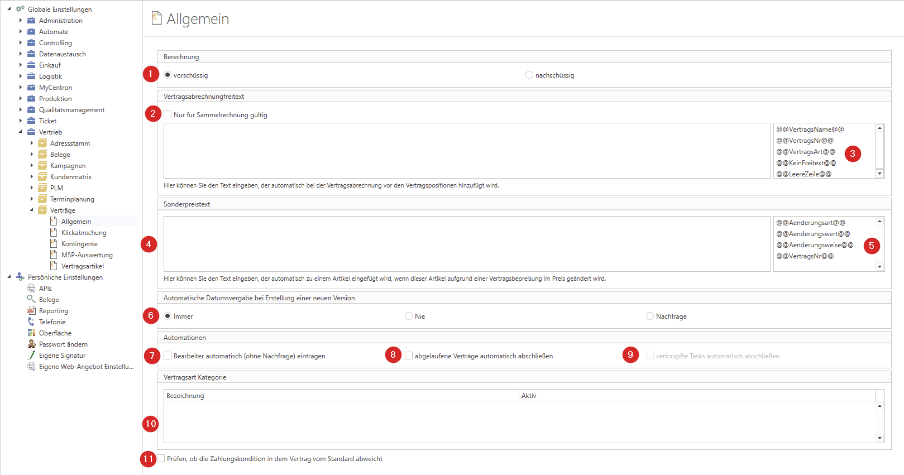Click the Telefonie phone icon
The image size is (904, 475).
31,322
